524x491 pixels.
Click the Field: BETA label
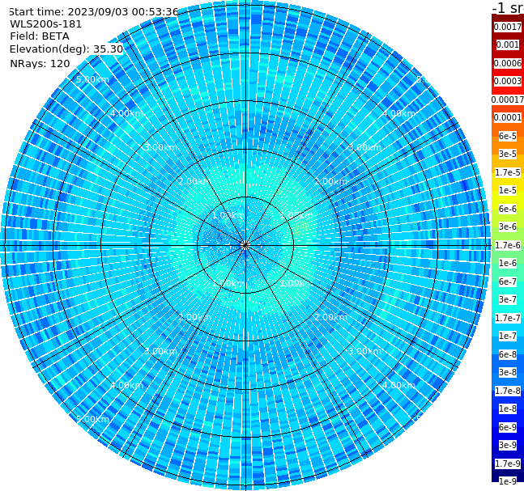click(40, 36)
